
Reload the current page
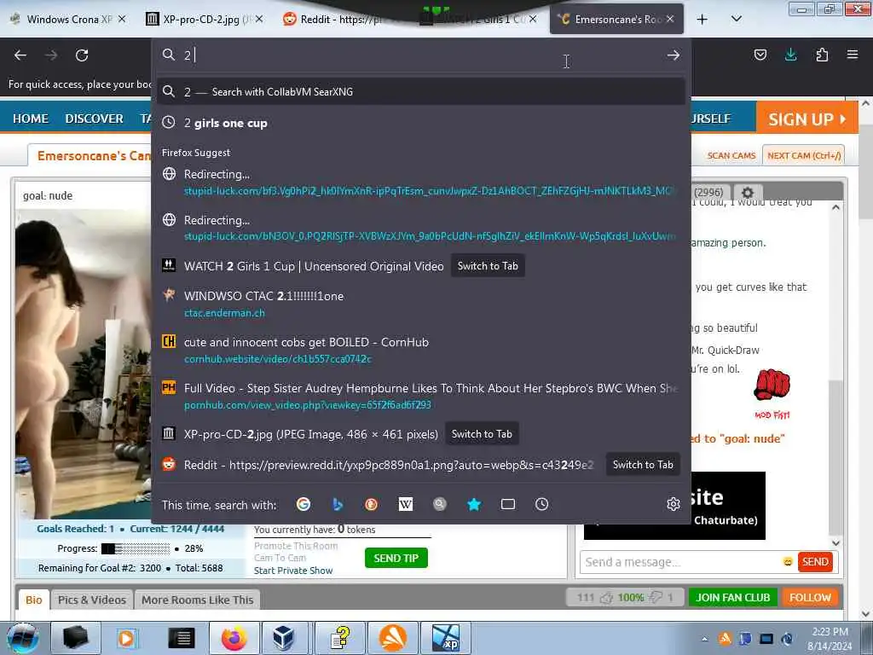[x=82, y=55]
